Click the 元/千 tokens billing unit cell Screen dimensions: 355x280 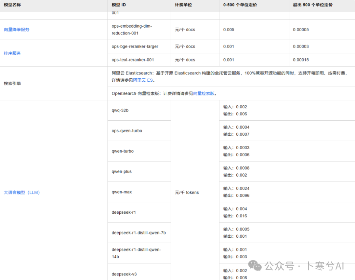[x=187, y=192]
